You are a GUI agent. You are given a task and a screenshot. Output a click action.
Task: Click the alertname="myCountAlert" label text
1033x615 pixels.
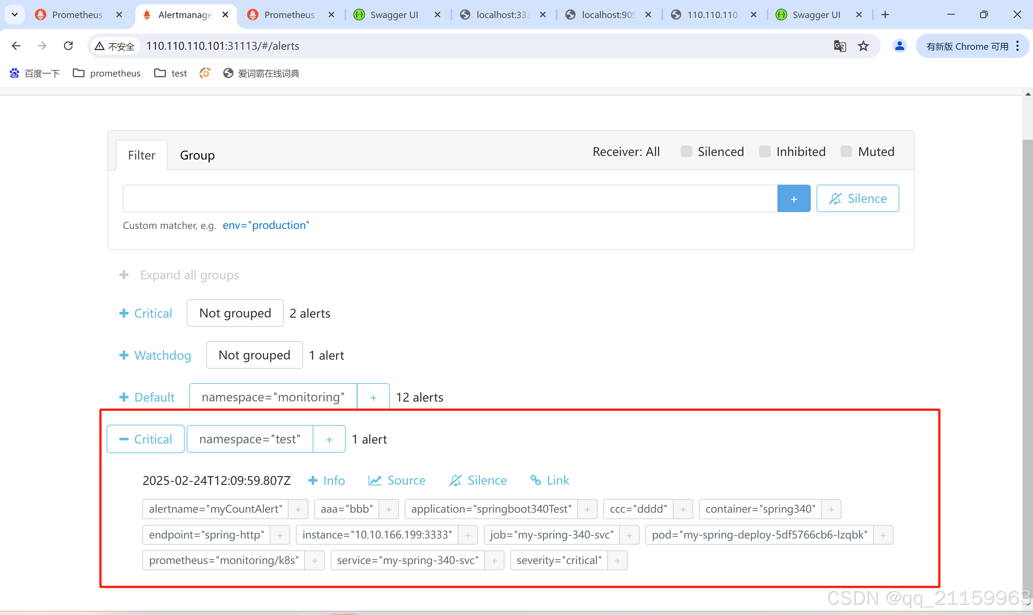[x=215, y=509]
